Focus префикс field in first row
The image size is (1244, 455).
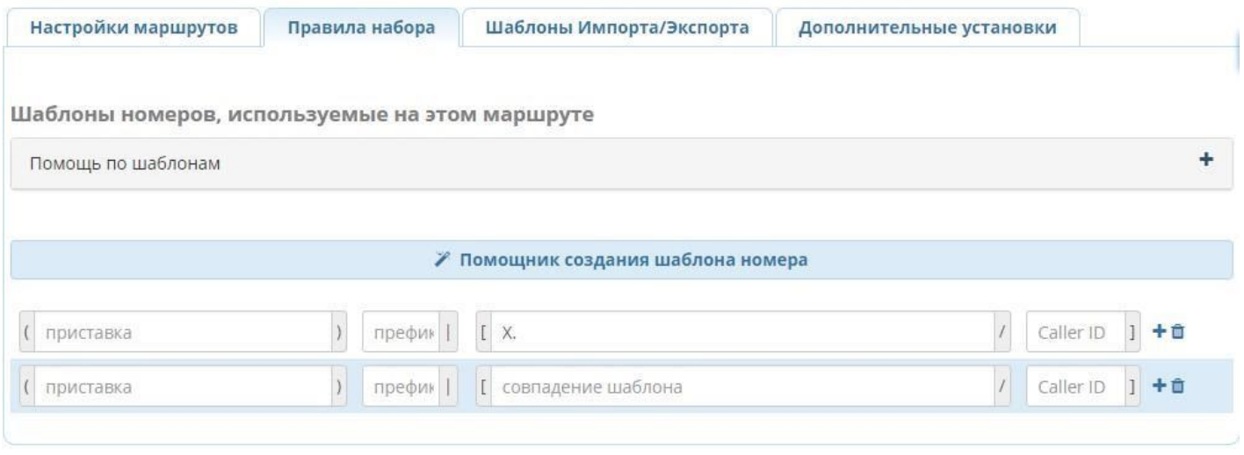point(400,334)
